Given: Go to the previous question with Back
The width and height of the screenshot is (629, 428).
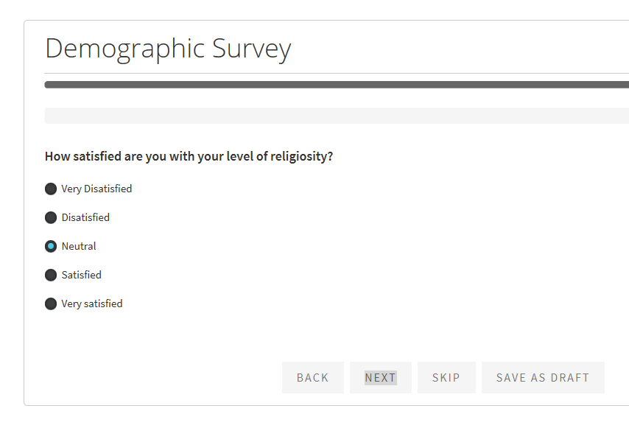Looking at the screenshot, I should coord(312,377).
